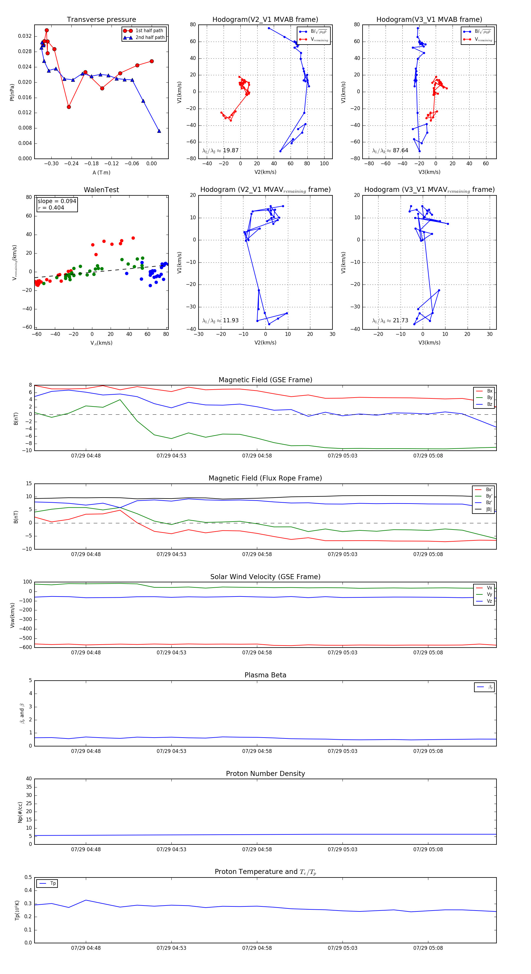Viewport: 531px width, 974px height.
Task: Click '07/29 04:58' tick under Plasma Beta plot
Action: (257, 751)
